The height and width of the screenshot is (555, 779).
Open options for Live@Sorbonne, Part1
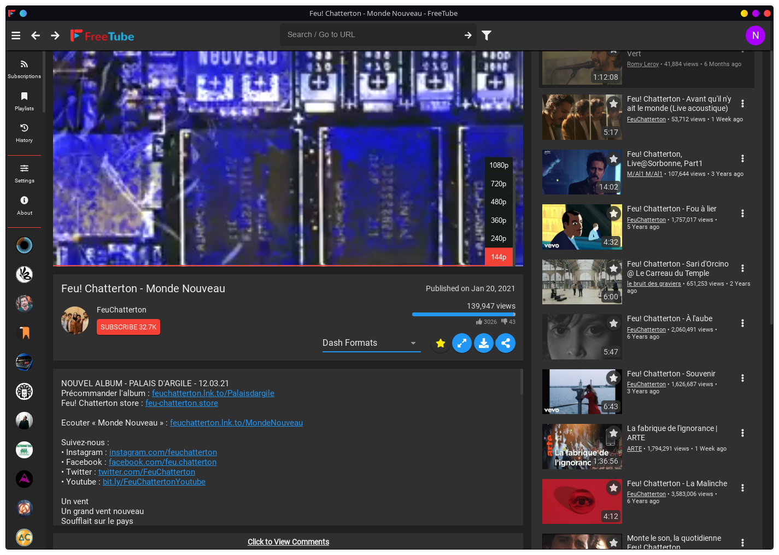point(742,158)
